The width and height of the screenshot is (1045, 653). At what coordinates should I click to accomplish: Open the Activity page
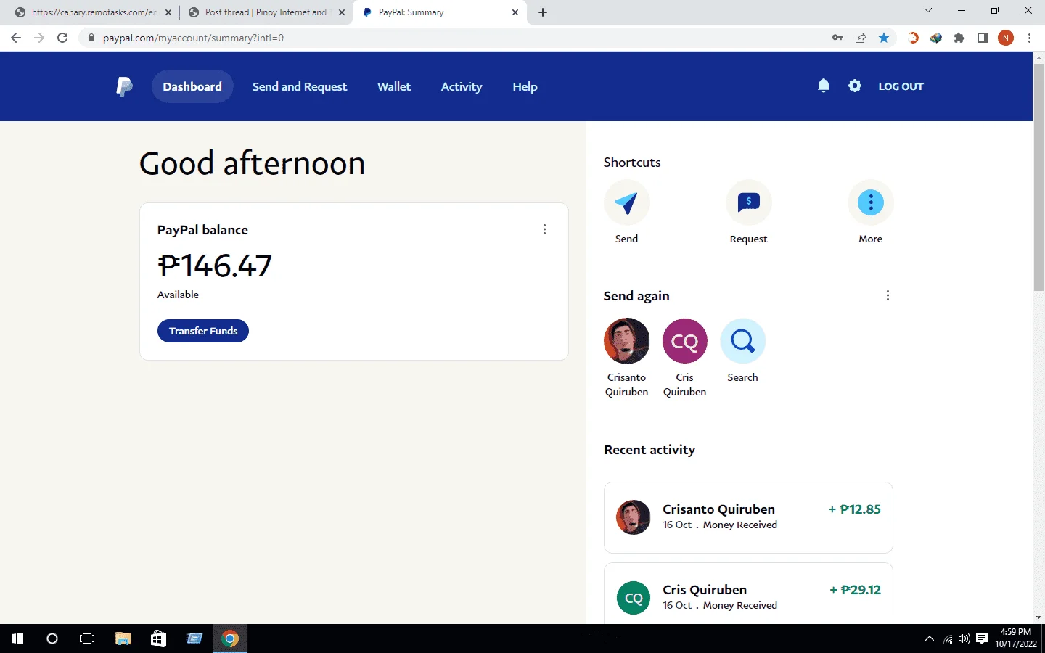(462, 86)
